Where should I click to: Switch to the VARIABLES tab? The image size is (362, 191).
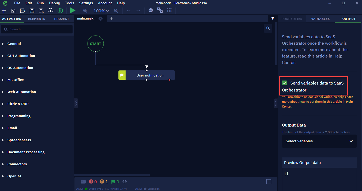[x=320, y=19]
